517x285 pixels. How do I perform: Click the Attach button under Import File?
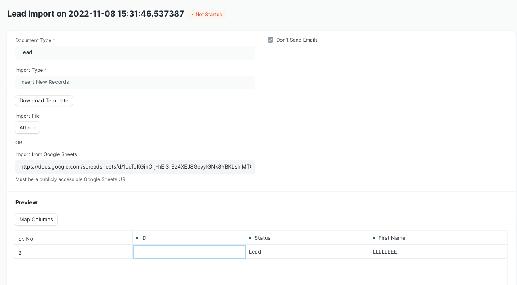tap(27, 127)
